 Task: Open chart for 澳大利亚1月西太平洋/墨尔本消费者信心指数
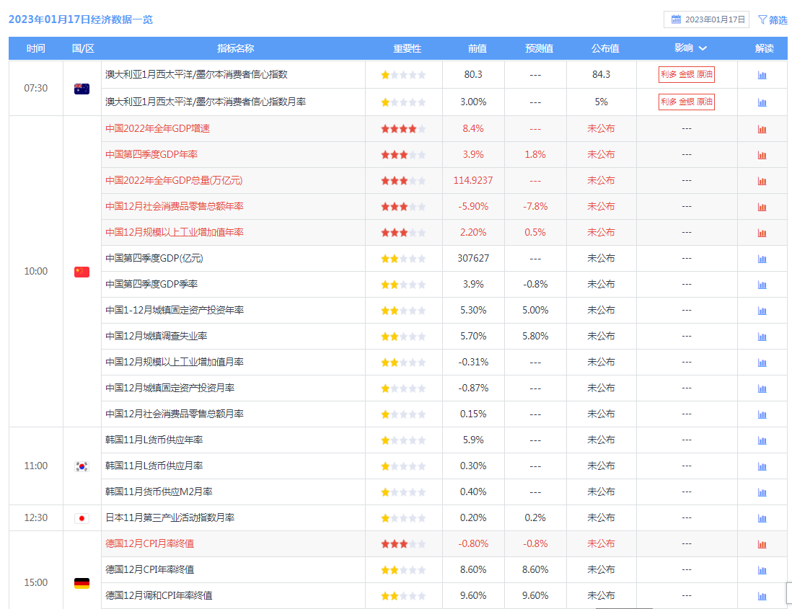[762, 75]
